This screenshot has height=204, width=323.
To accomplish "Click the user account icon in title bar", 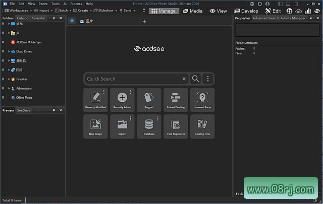I will [x=267, y=4].
